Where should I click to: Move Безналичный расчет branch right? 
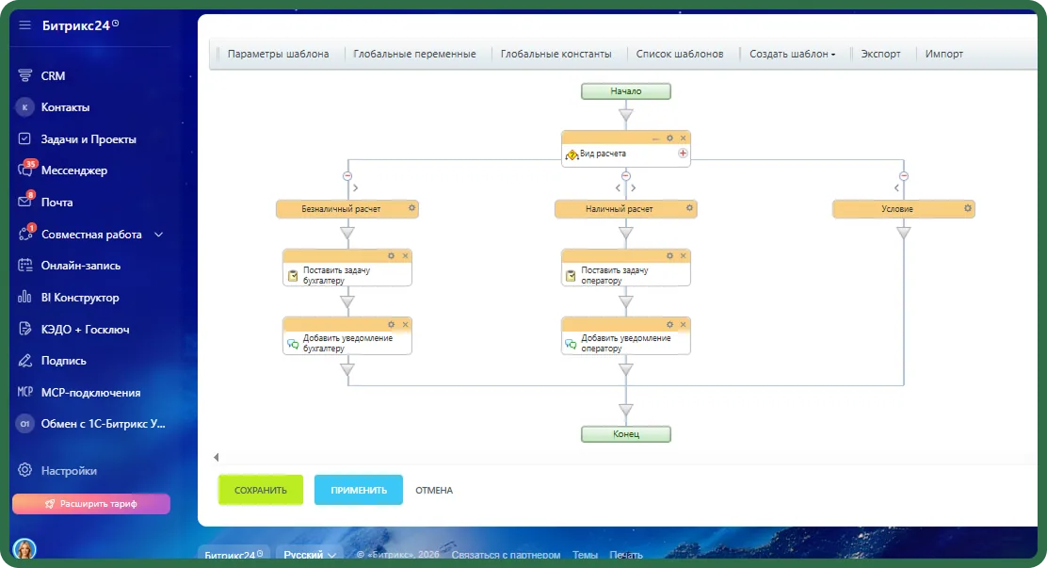355,188
